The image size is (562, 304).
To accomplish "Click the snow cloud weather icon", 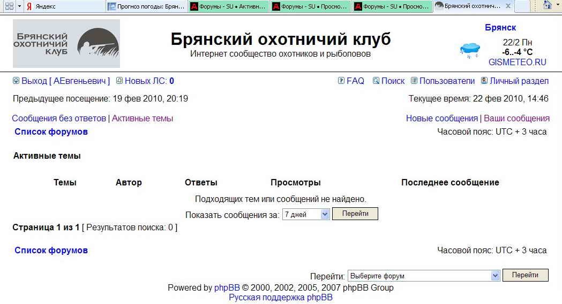I will [470, 50].
